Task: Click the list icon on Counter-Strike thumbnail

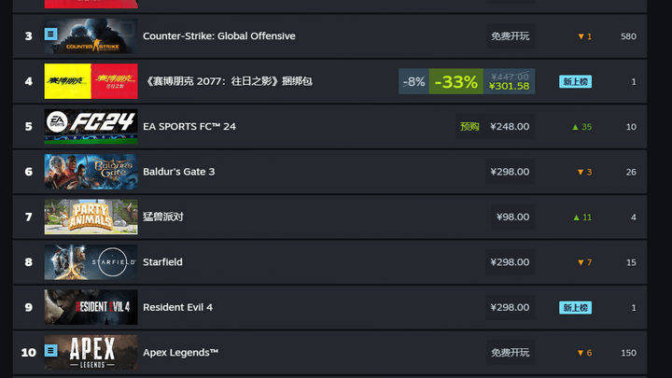Action: [x=50, y=34]
